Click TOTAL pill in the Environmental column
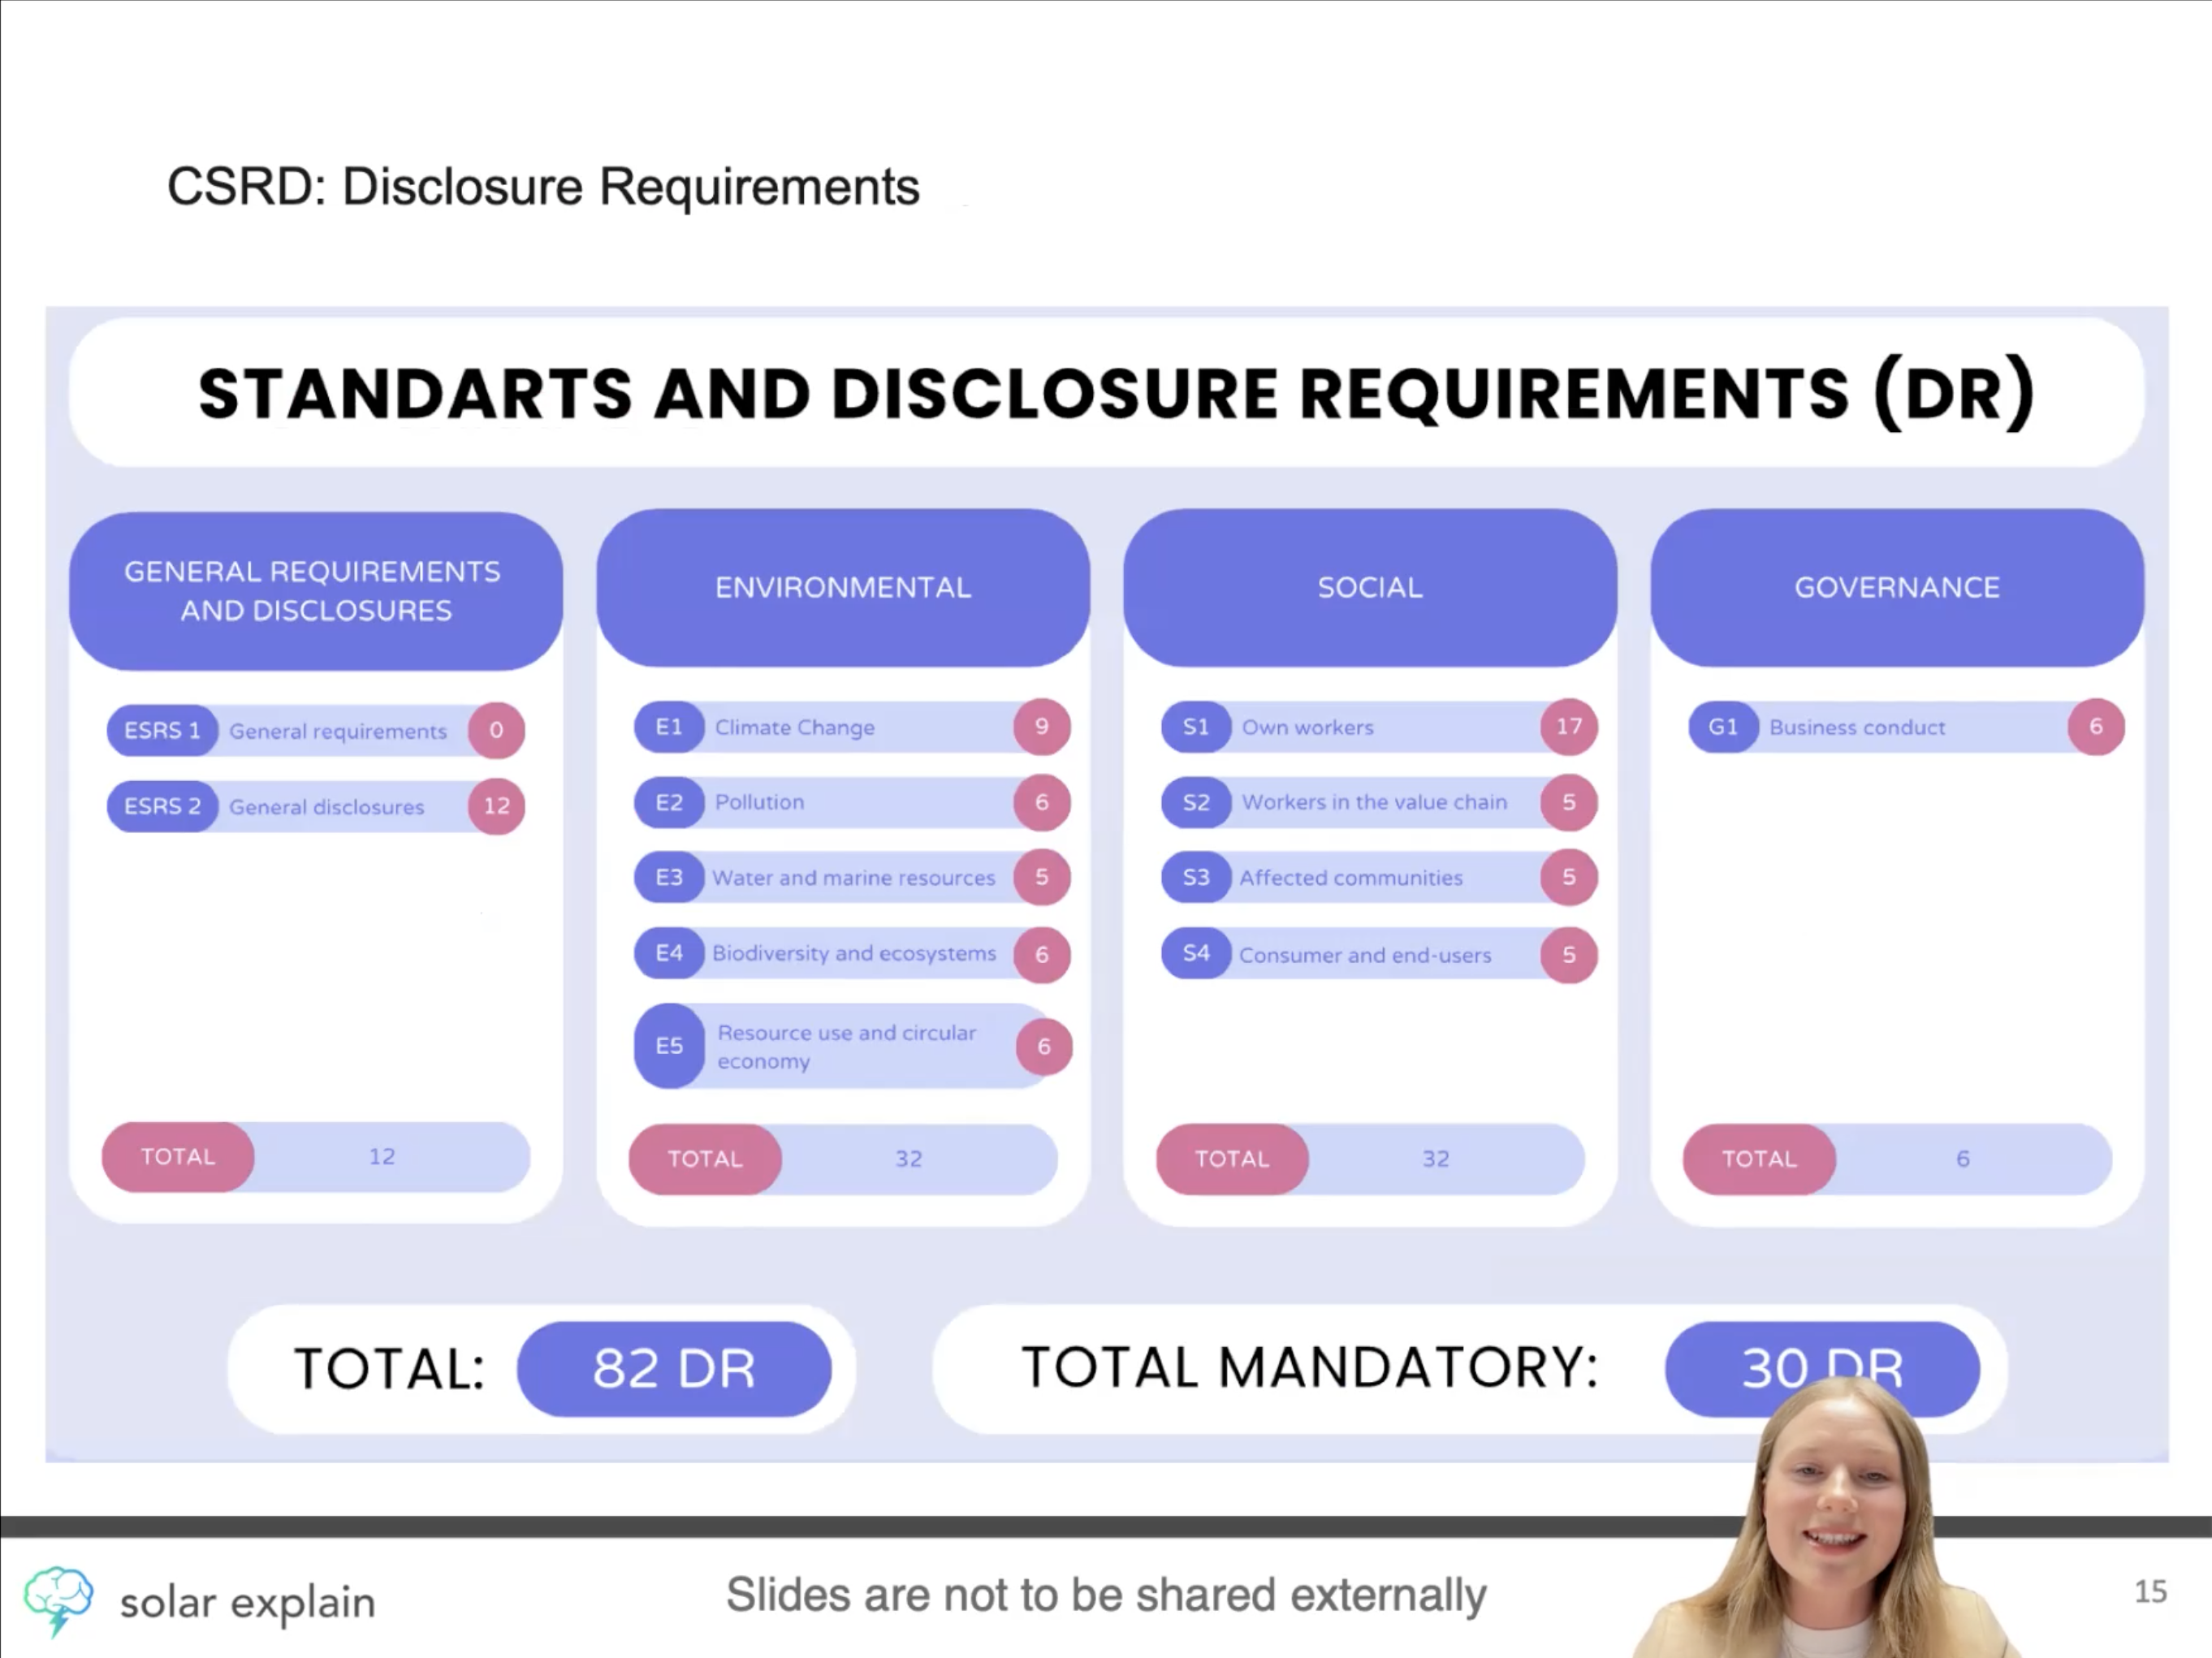Image resolution: width=2212 pixels, height=1658 pixels. (705, 1159)
